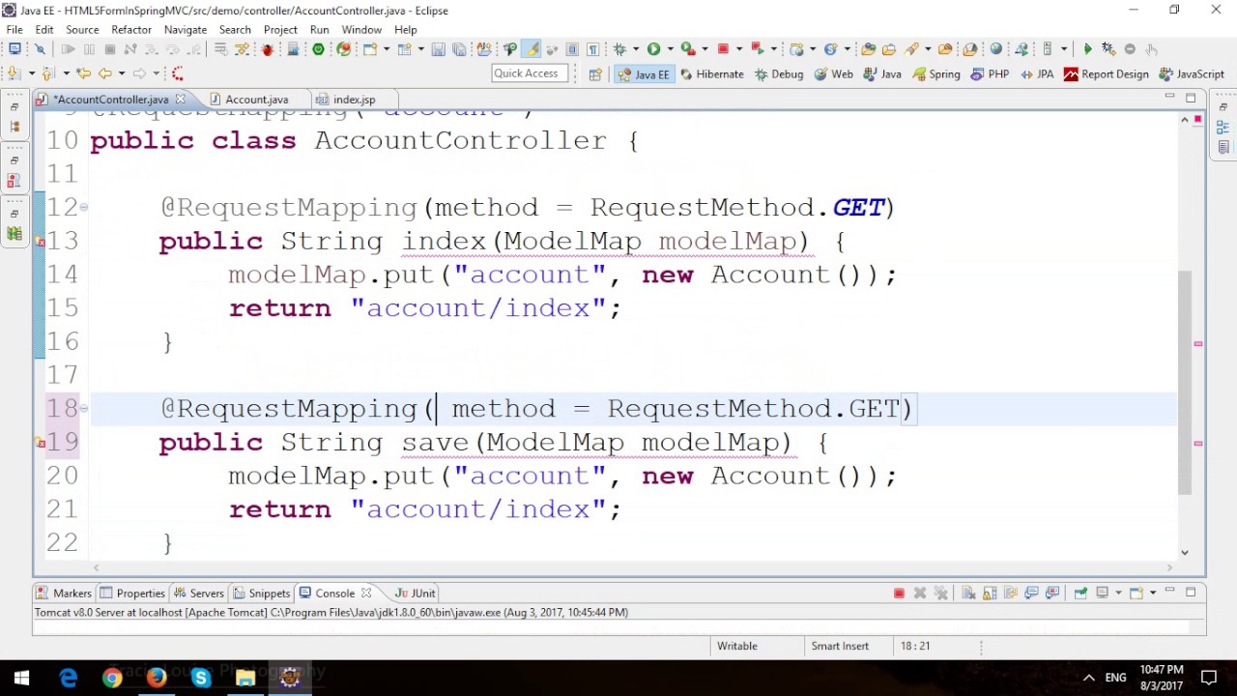Select the Account.java editor tab
This screenshot has width=1237, height=696.
click(256, 100)
